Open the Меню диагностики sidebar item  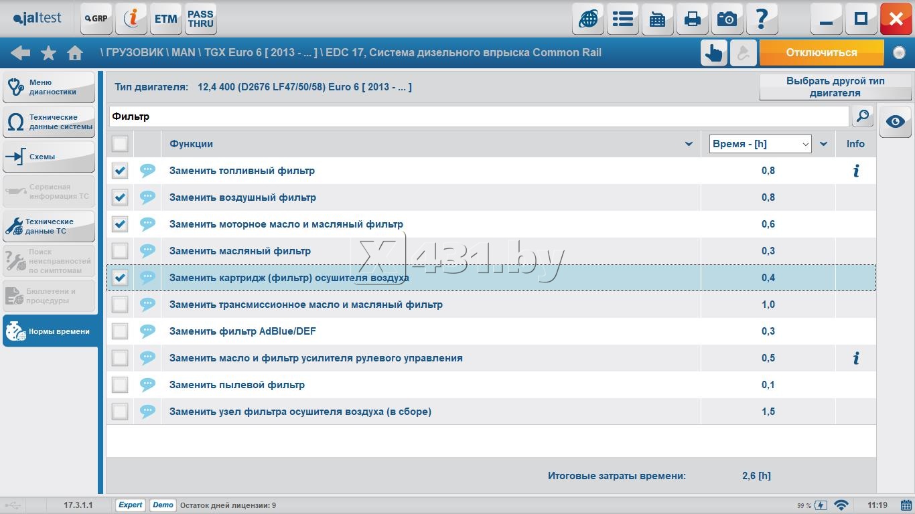click(49, 88)
